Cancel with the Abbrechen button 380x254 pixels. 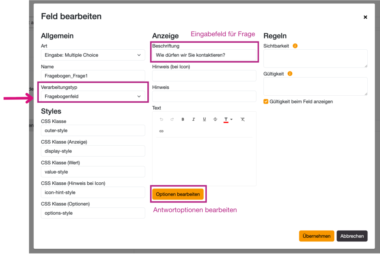point(352,236)
